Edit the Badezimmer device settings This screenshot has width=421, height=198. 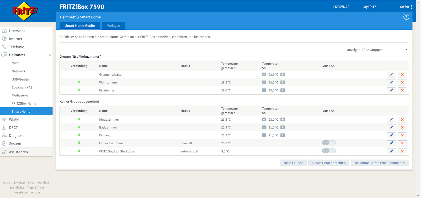pos(391,127)
